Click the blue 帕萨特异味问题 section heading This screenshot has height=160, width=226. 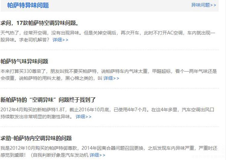28,5
